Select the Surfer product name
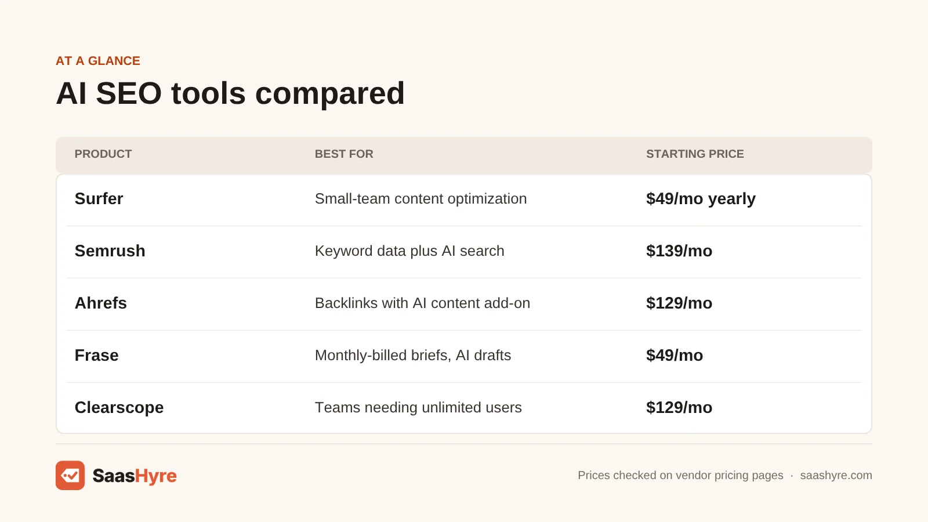The height and width of the screenshot is (522, 928). pos(99,199)
